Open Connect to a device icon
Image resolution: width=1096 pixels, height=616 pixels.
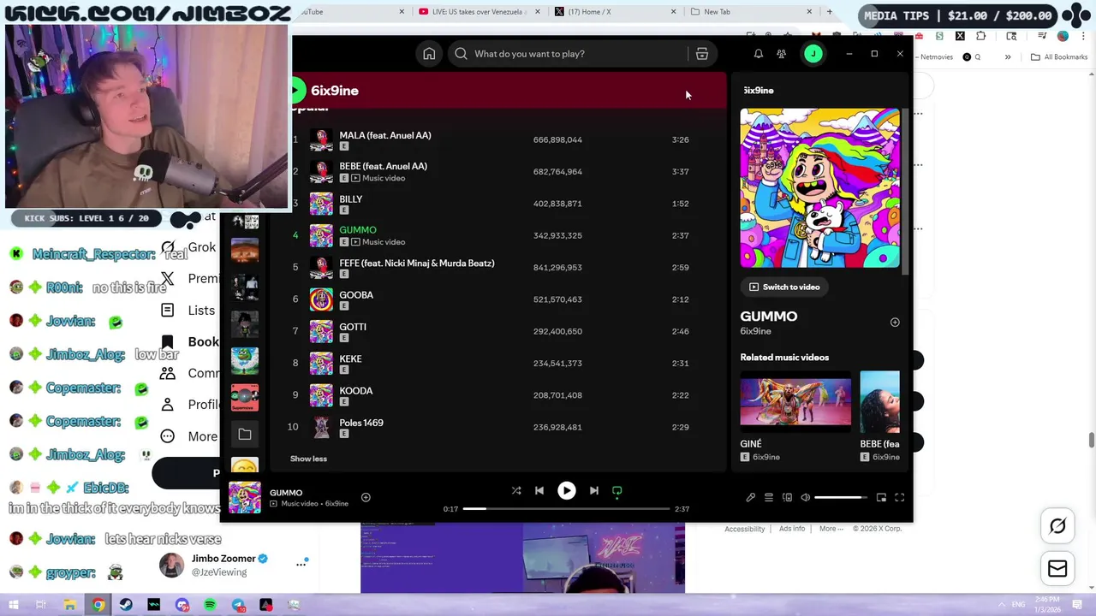pos(787,497)
